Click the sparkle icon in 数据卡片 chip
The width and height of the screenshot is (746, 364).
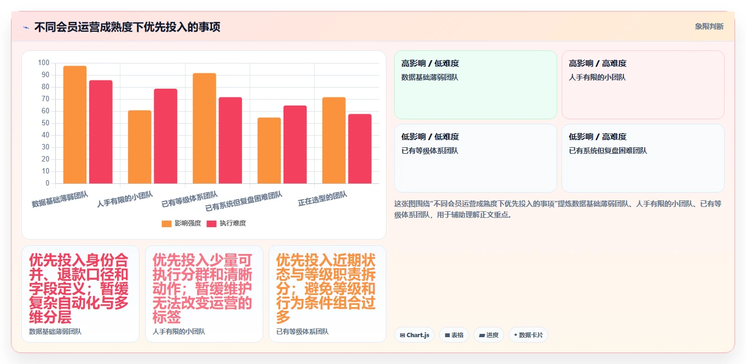tap(516, 335)
